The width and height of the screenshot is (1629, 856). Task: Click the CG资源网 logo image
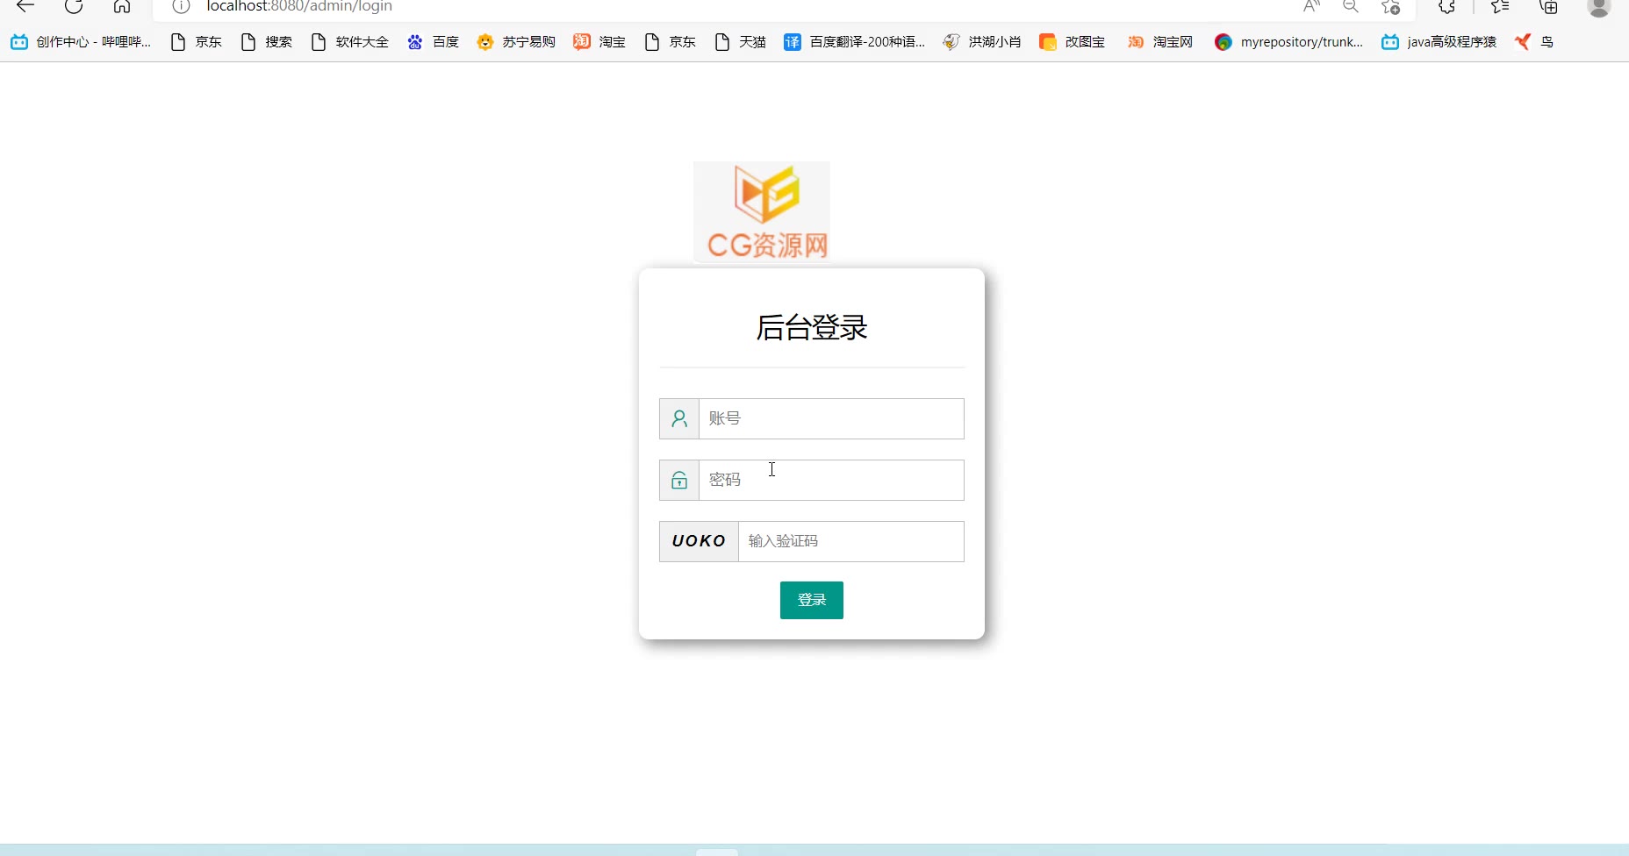762,211
